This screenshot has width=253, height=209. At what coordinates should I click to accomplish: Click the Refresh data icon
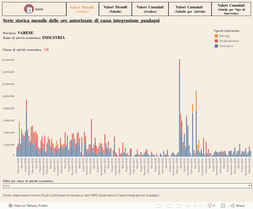(x=188, y=206)
